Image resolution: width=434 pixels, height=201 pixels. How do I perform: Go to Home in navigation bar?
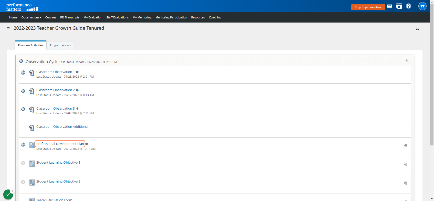pos(13,17)
